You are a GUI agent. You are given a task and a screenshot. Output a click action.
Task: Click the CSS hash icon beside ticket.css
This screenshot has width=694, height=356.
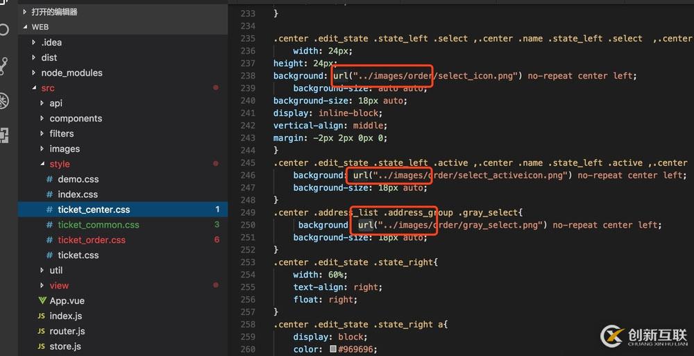49,255
